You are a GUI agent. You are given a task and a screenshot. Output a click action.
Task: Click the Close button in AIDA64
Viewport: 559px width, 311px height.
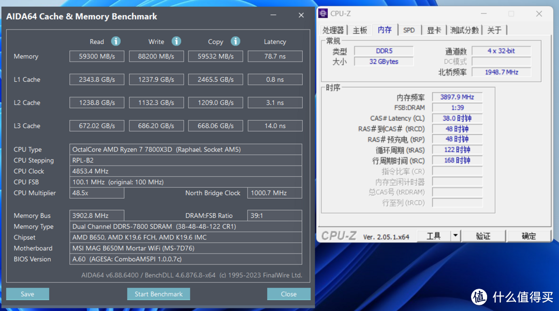[x=289, y=293]
